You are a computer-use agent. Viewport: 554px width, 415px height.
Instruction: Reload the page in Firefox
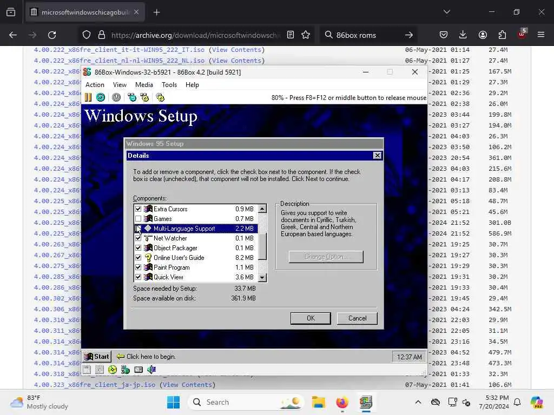[x=52, y=35]
